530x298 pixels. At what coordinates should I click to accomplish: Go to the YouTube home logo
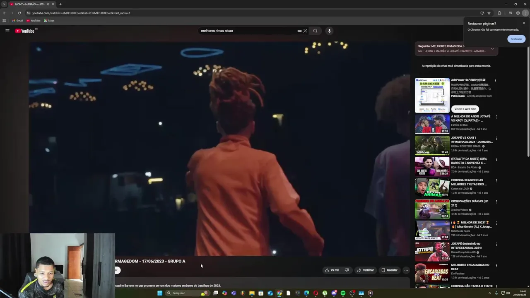tap(26, 31)
